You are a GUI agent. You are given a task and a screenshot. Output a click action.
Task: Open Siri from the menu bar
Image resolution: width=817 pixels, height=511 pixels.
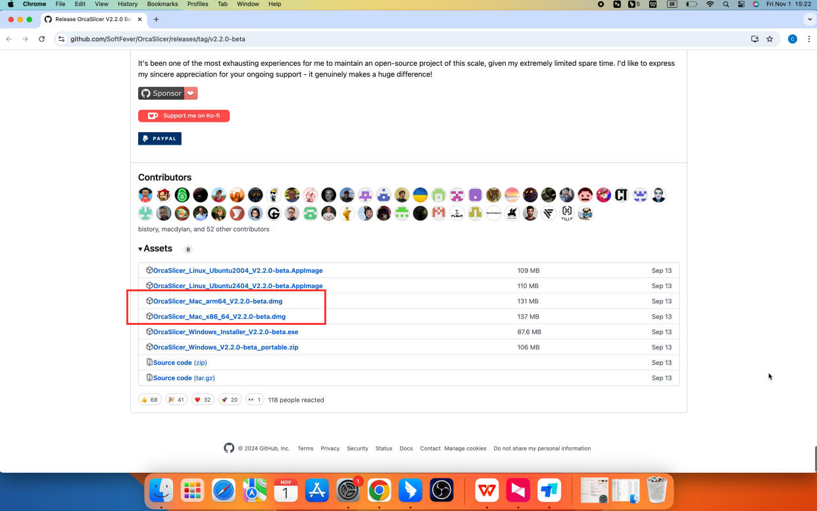(756, 4)
